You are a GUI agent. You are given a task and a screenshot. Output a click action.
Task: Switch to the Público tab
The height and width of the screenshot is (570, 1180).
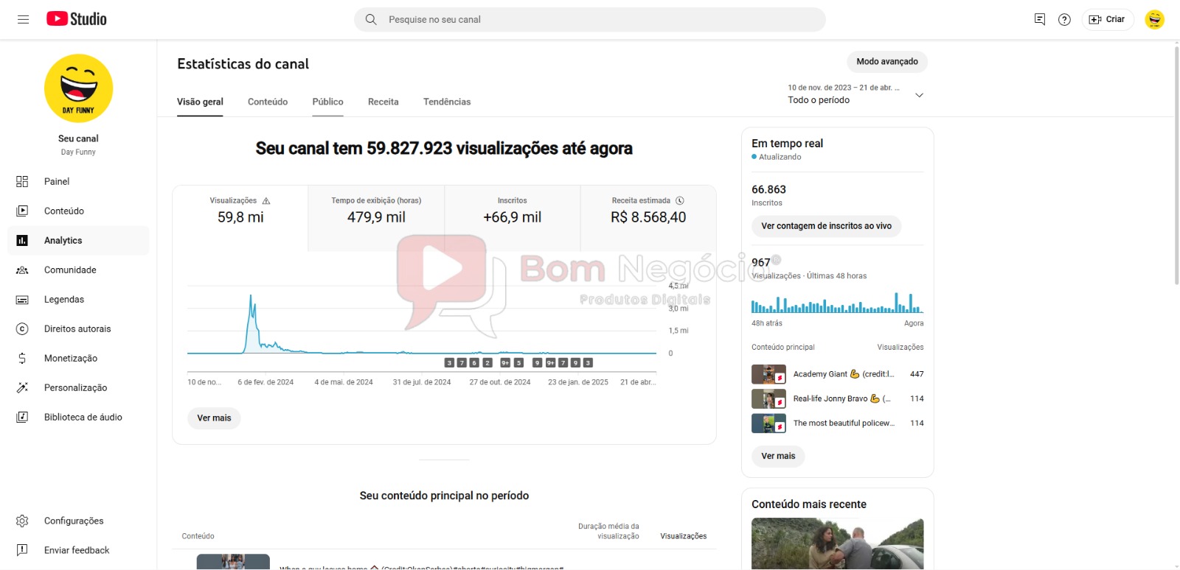click(x=327, y=102)
